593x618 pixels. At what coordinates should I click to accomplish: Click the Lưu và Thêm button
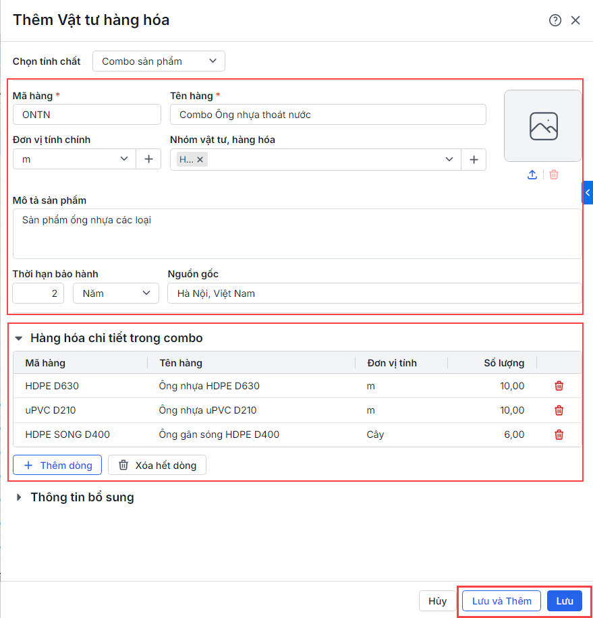pos(501,601)
